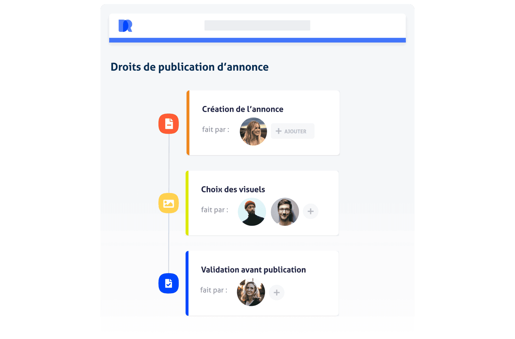
Task: Open the Choix des visuels title
Action: point(233,189)
